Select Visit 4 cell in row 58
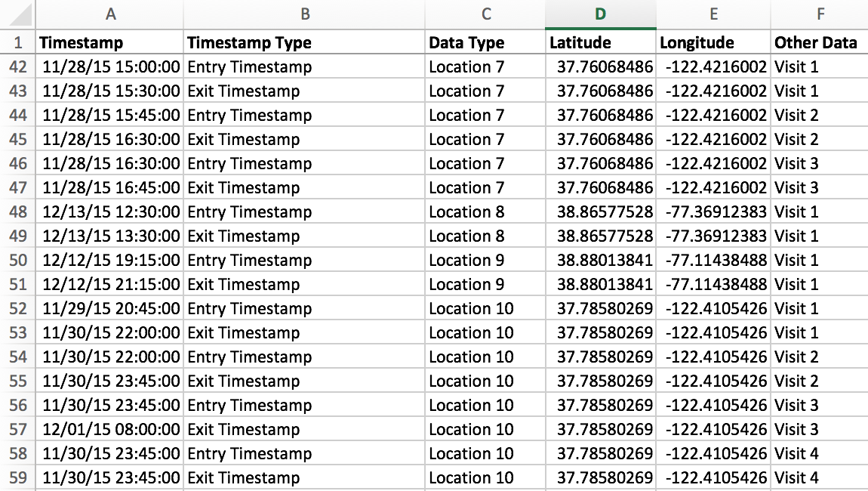Screen dimensions: 868x491 pyautogui.click(x=819, y=453)
